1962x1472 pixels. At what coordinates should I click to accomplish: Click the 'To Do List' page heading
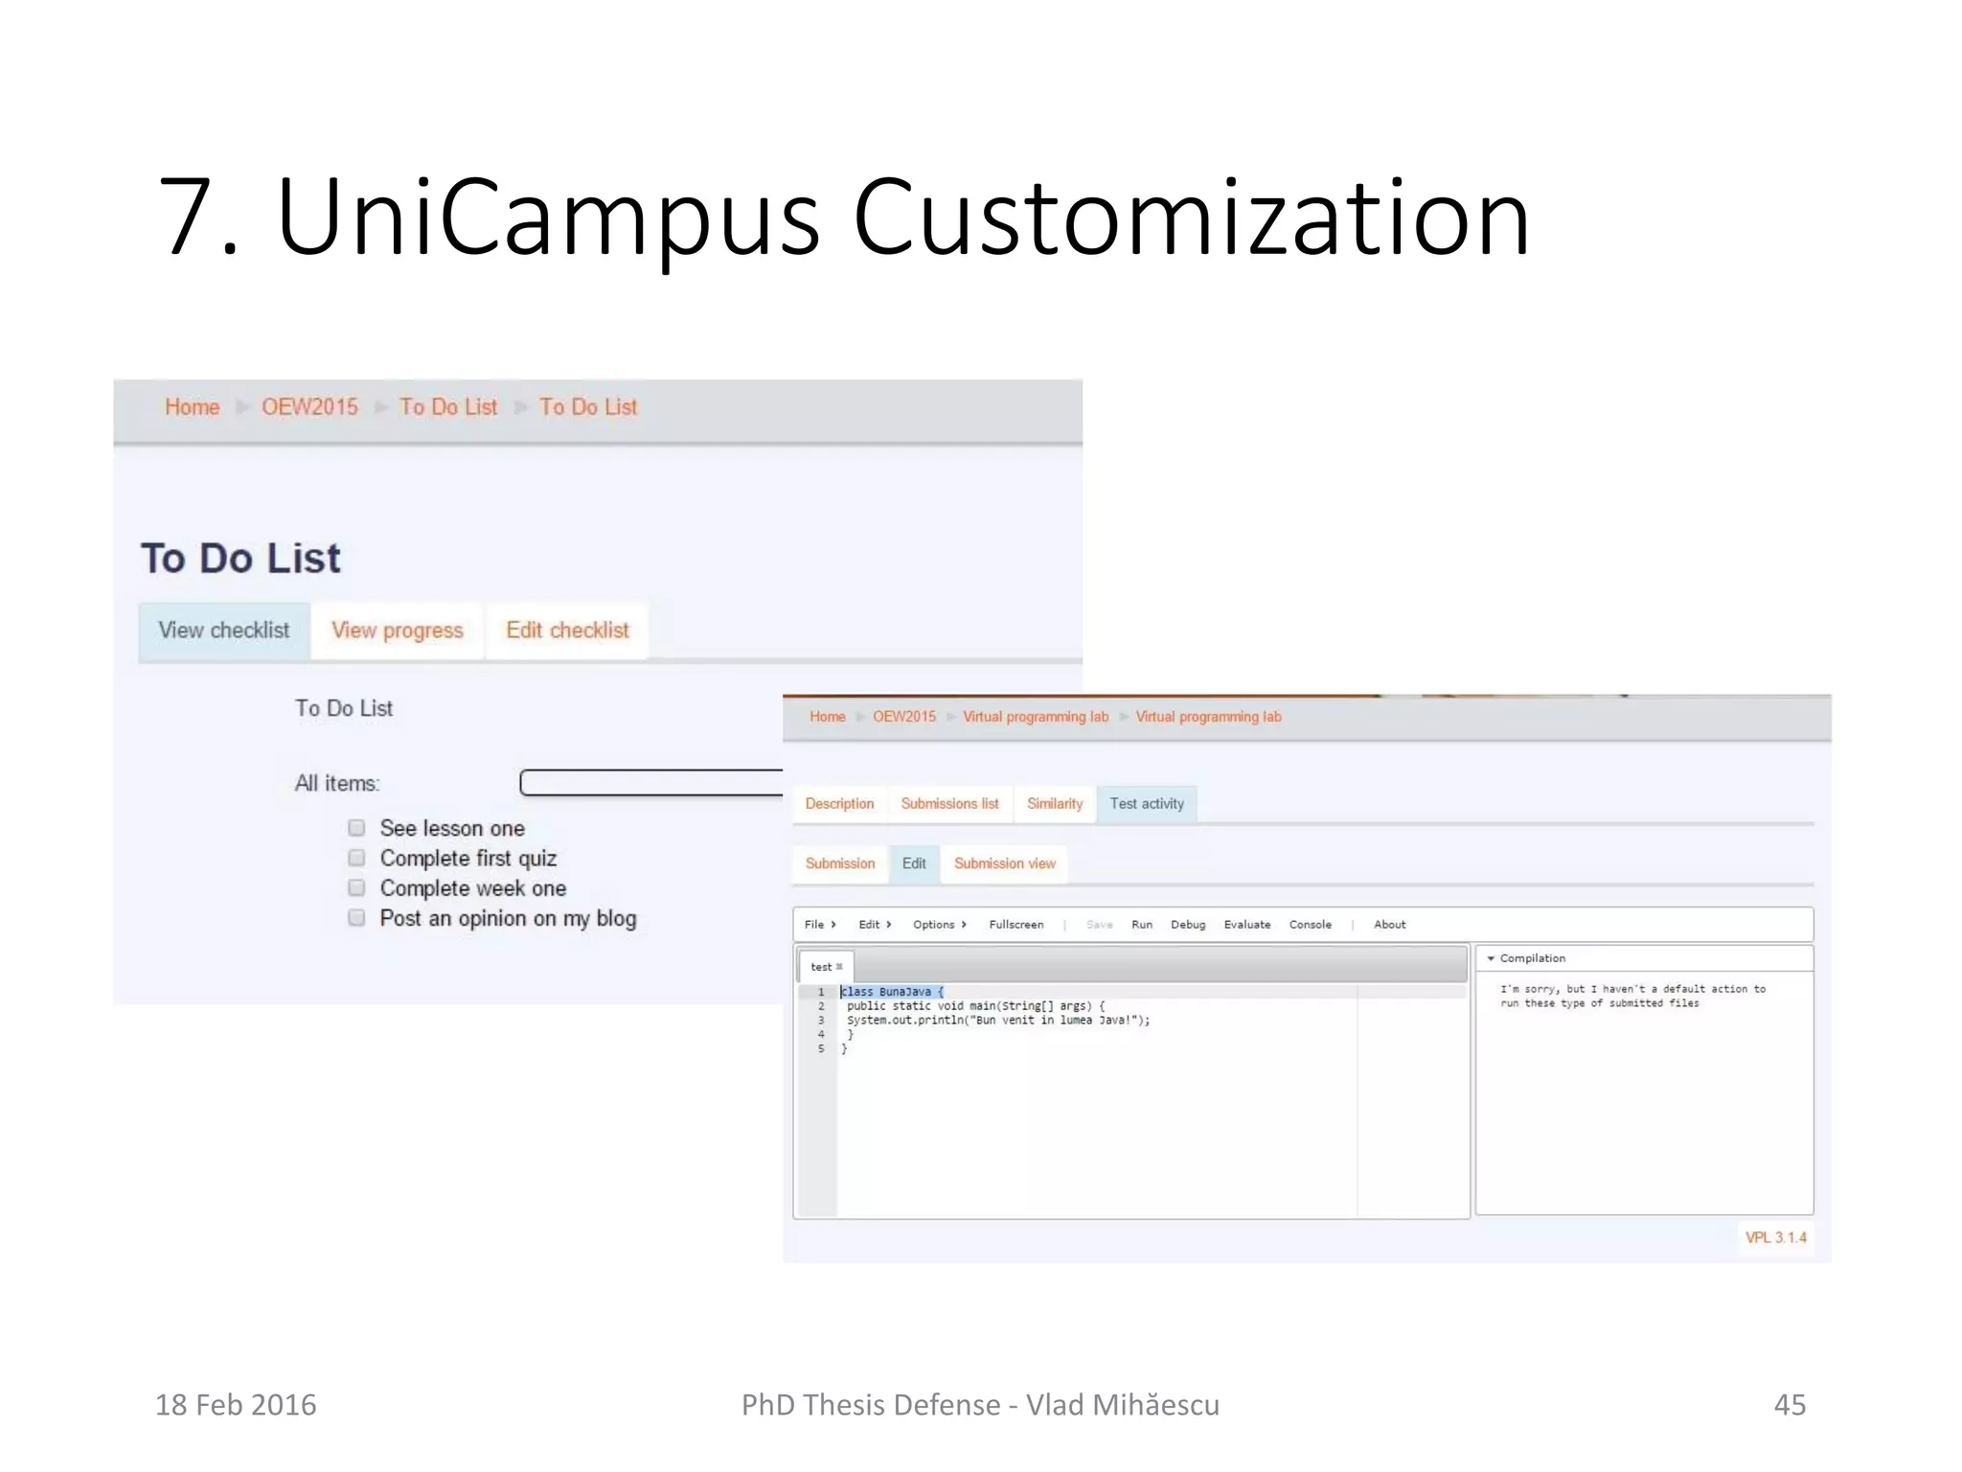240,559
